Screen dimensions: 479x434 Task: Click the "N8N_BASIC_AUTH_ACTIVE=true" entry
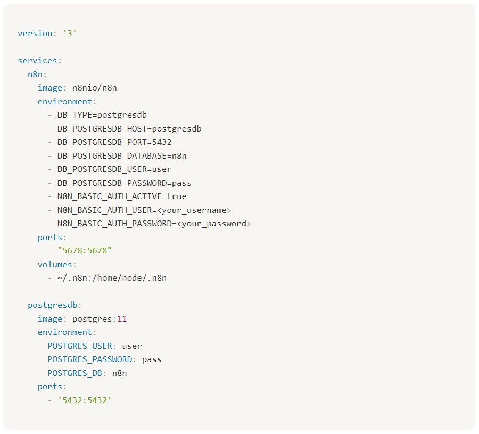tap(122, 196)
